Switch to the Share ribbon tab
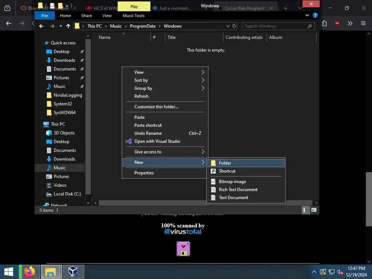The height and width of the screenshot is (279, 372). click(86, 15)
